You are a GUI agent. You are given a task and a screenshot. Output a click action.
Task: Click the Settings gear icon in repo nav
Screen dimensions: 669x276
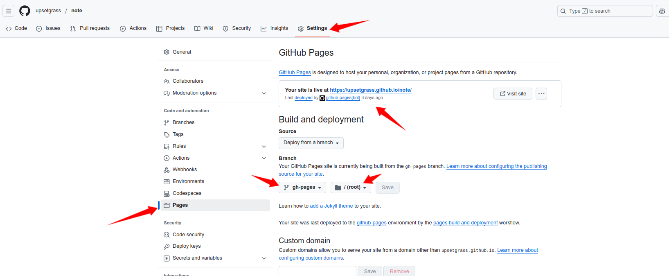tap(301, 29)
